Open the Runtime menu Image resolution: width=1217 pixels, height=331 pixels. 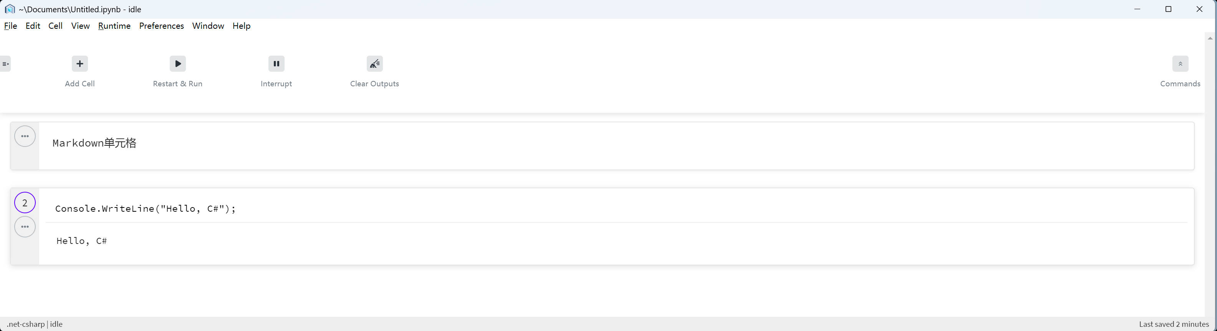click(114, 26)
